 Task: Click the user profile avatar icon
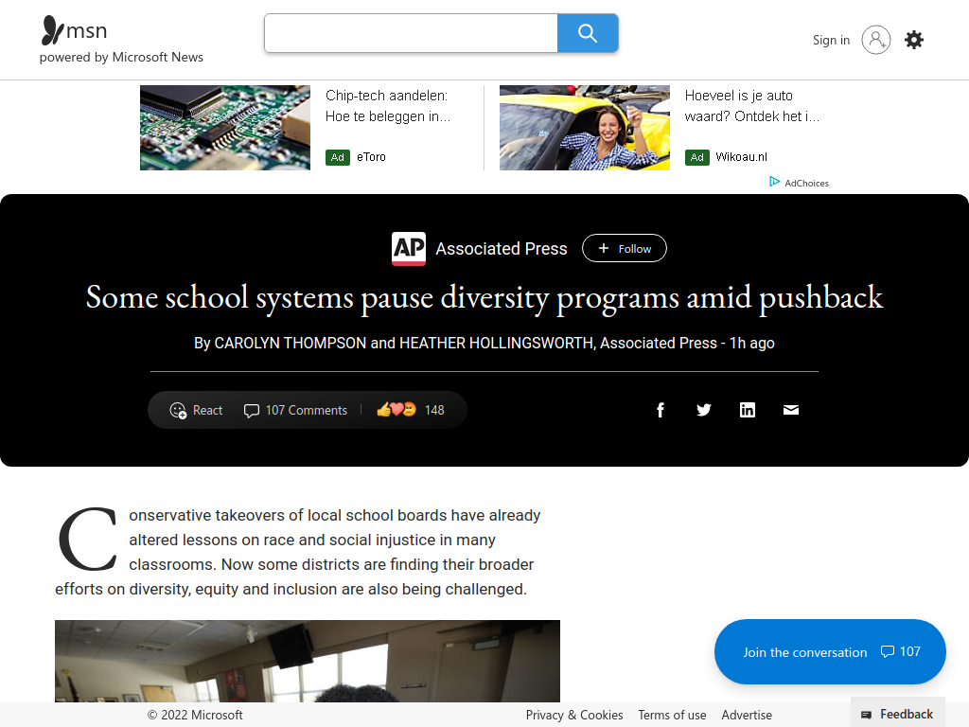point(875,40)
